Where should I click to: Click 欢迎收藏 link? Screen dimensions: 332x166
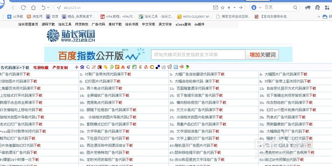coord(41,68)
